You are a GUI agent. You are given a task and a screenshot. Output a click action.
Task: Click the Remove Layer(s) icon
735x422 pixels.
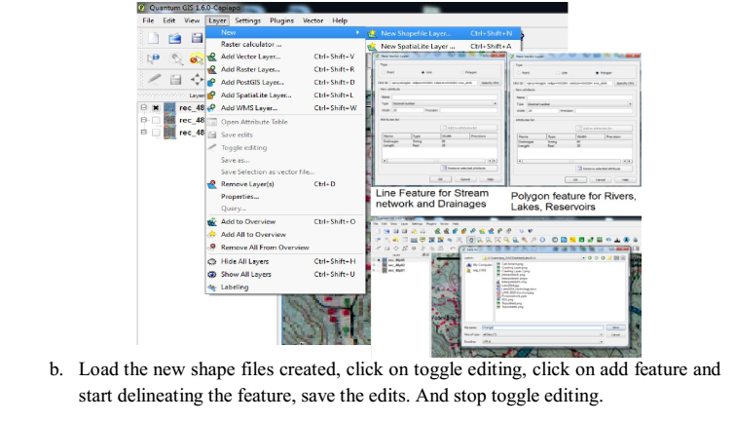212,184
